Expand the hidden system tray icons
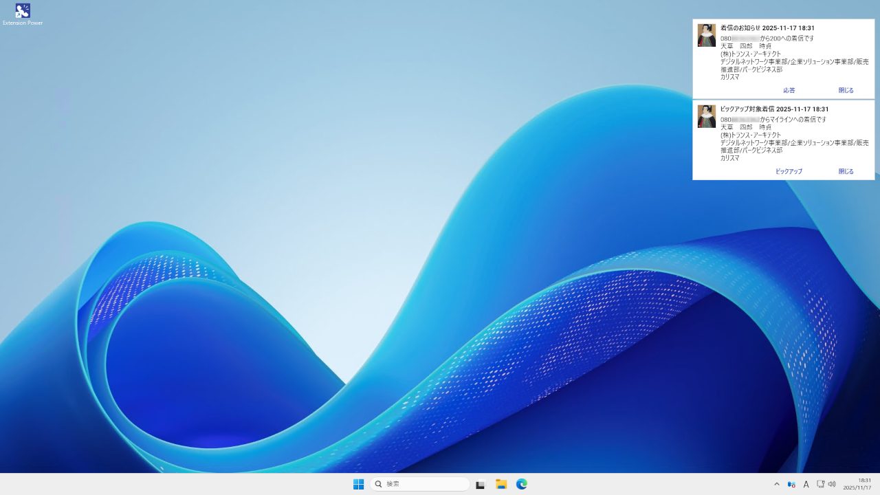Viewport: 880px width, 495px height. click(x=777, y=483)
